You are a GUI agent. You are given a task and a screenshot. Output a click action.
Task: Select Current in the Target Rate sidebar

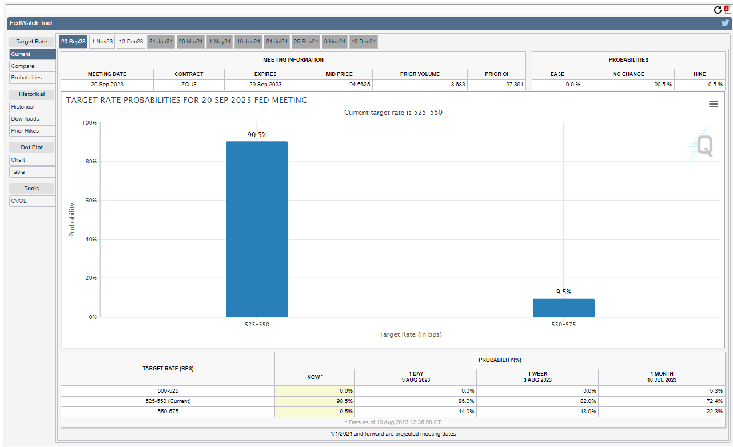click(33, 54)
